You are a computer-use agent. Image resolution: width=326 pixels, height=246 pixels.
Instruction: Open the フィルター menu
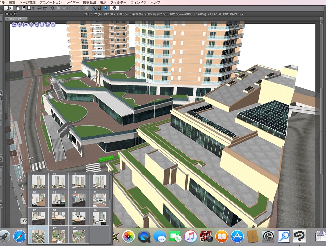click(x=118, y=2)
